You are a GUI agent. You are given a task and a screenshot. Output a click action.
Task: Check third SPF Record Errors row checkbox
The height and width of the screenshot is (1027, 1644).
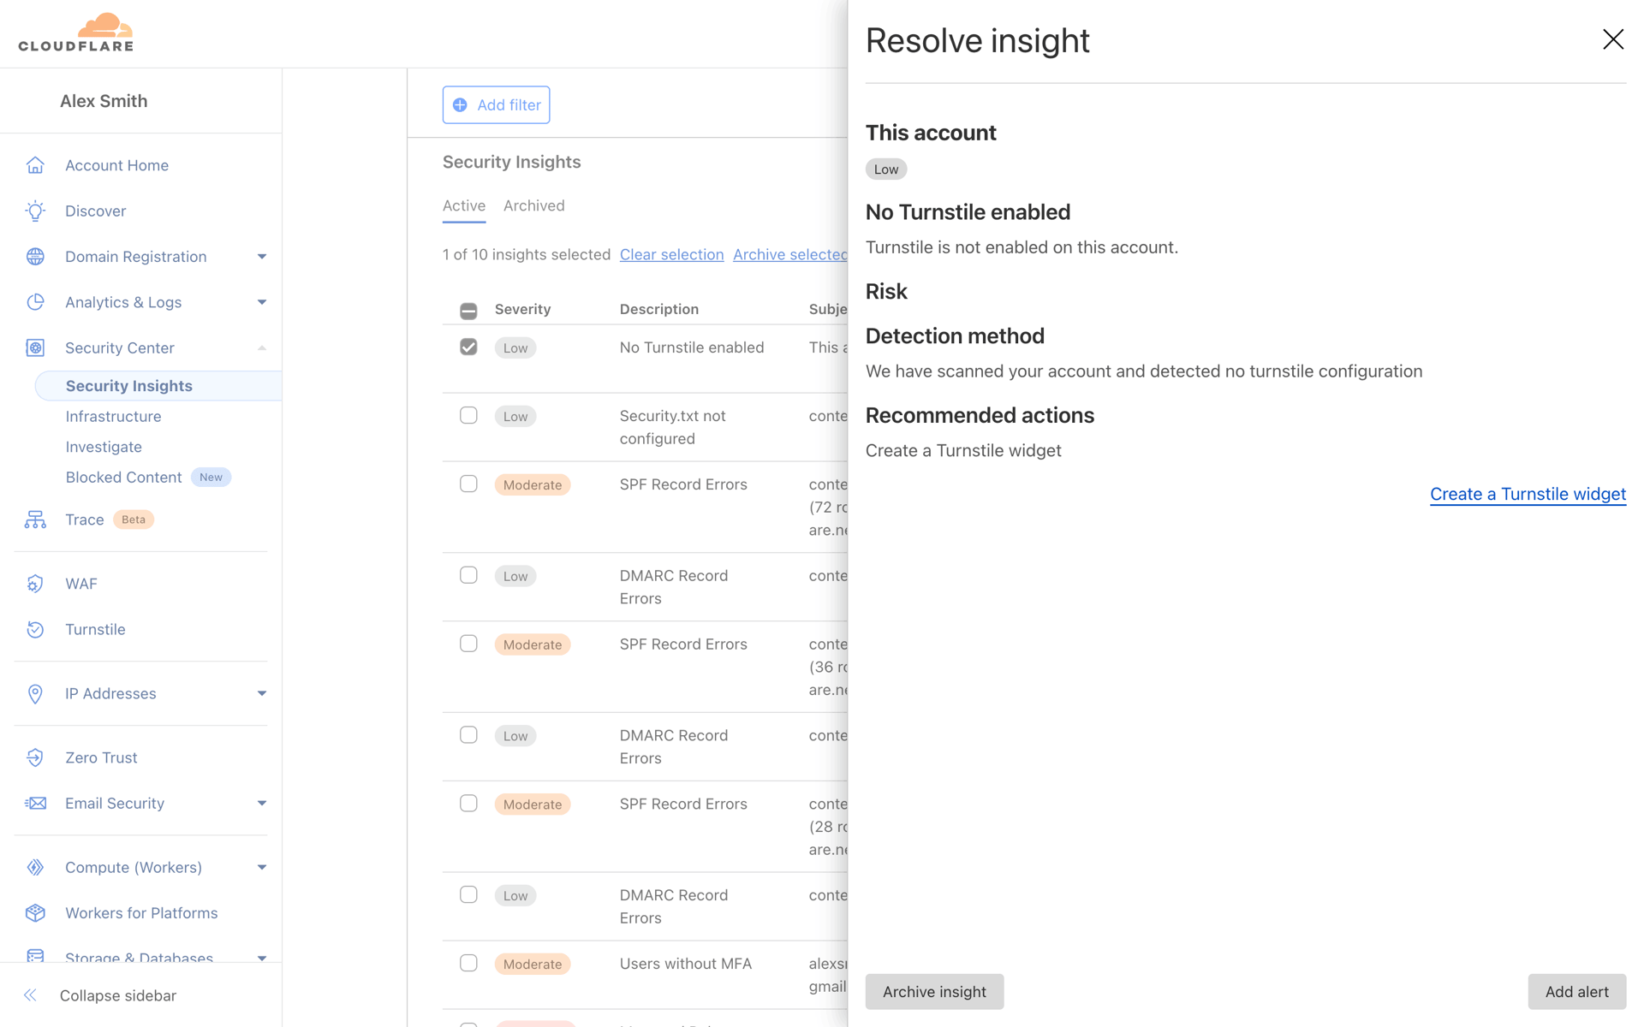(x=468, y=804)
